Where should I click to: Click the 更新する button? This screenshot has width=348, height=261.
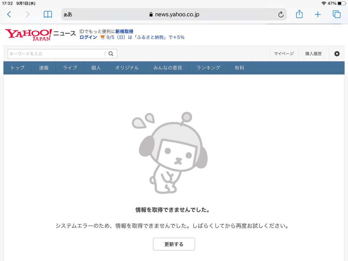click(x=174, y=244)
